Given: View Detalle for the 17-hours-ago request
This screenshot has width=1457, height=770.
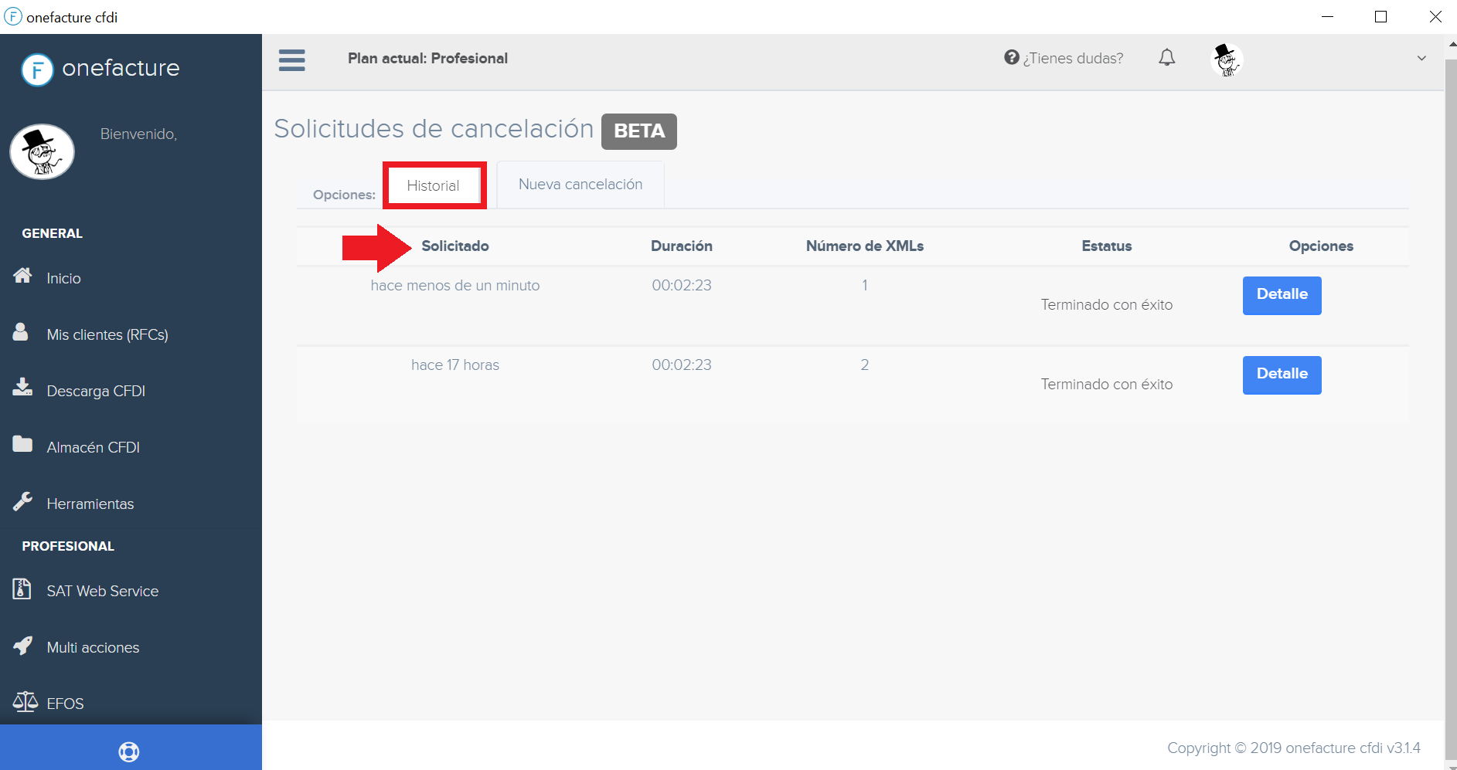Looking at the screenshot, I should pos(1282,375).
